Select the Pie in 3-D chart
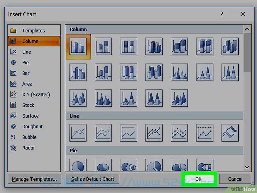The height and width of the screenshot is (193, 257). (103, 165)
